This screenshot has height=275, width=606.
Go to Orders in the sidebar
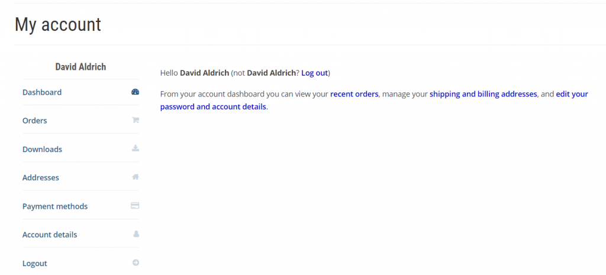(x=35, y=121)
